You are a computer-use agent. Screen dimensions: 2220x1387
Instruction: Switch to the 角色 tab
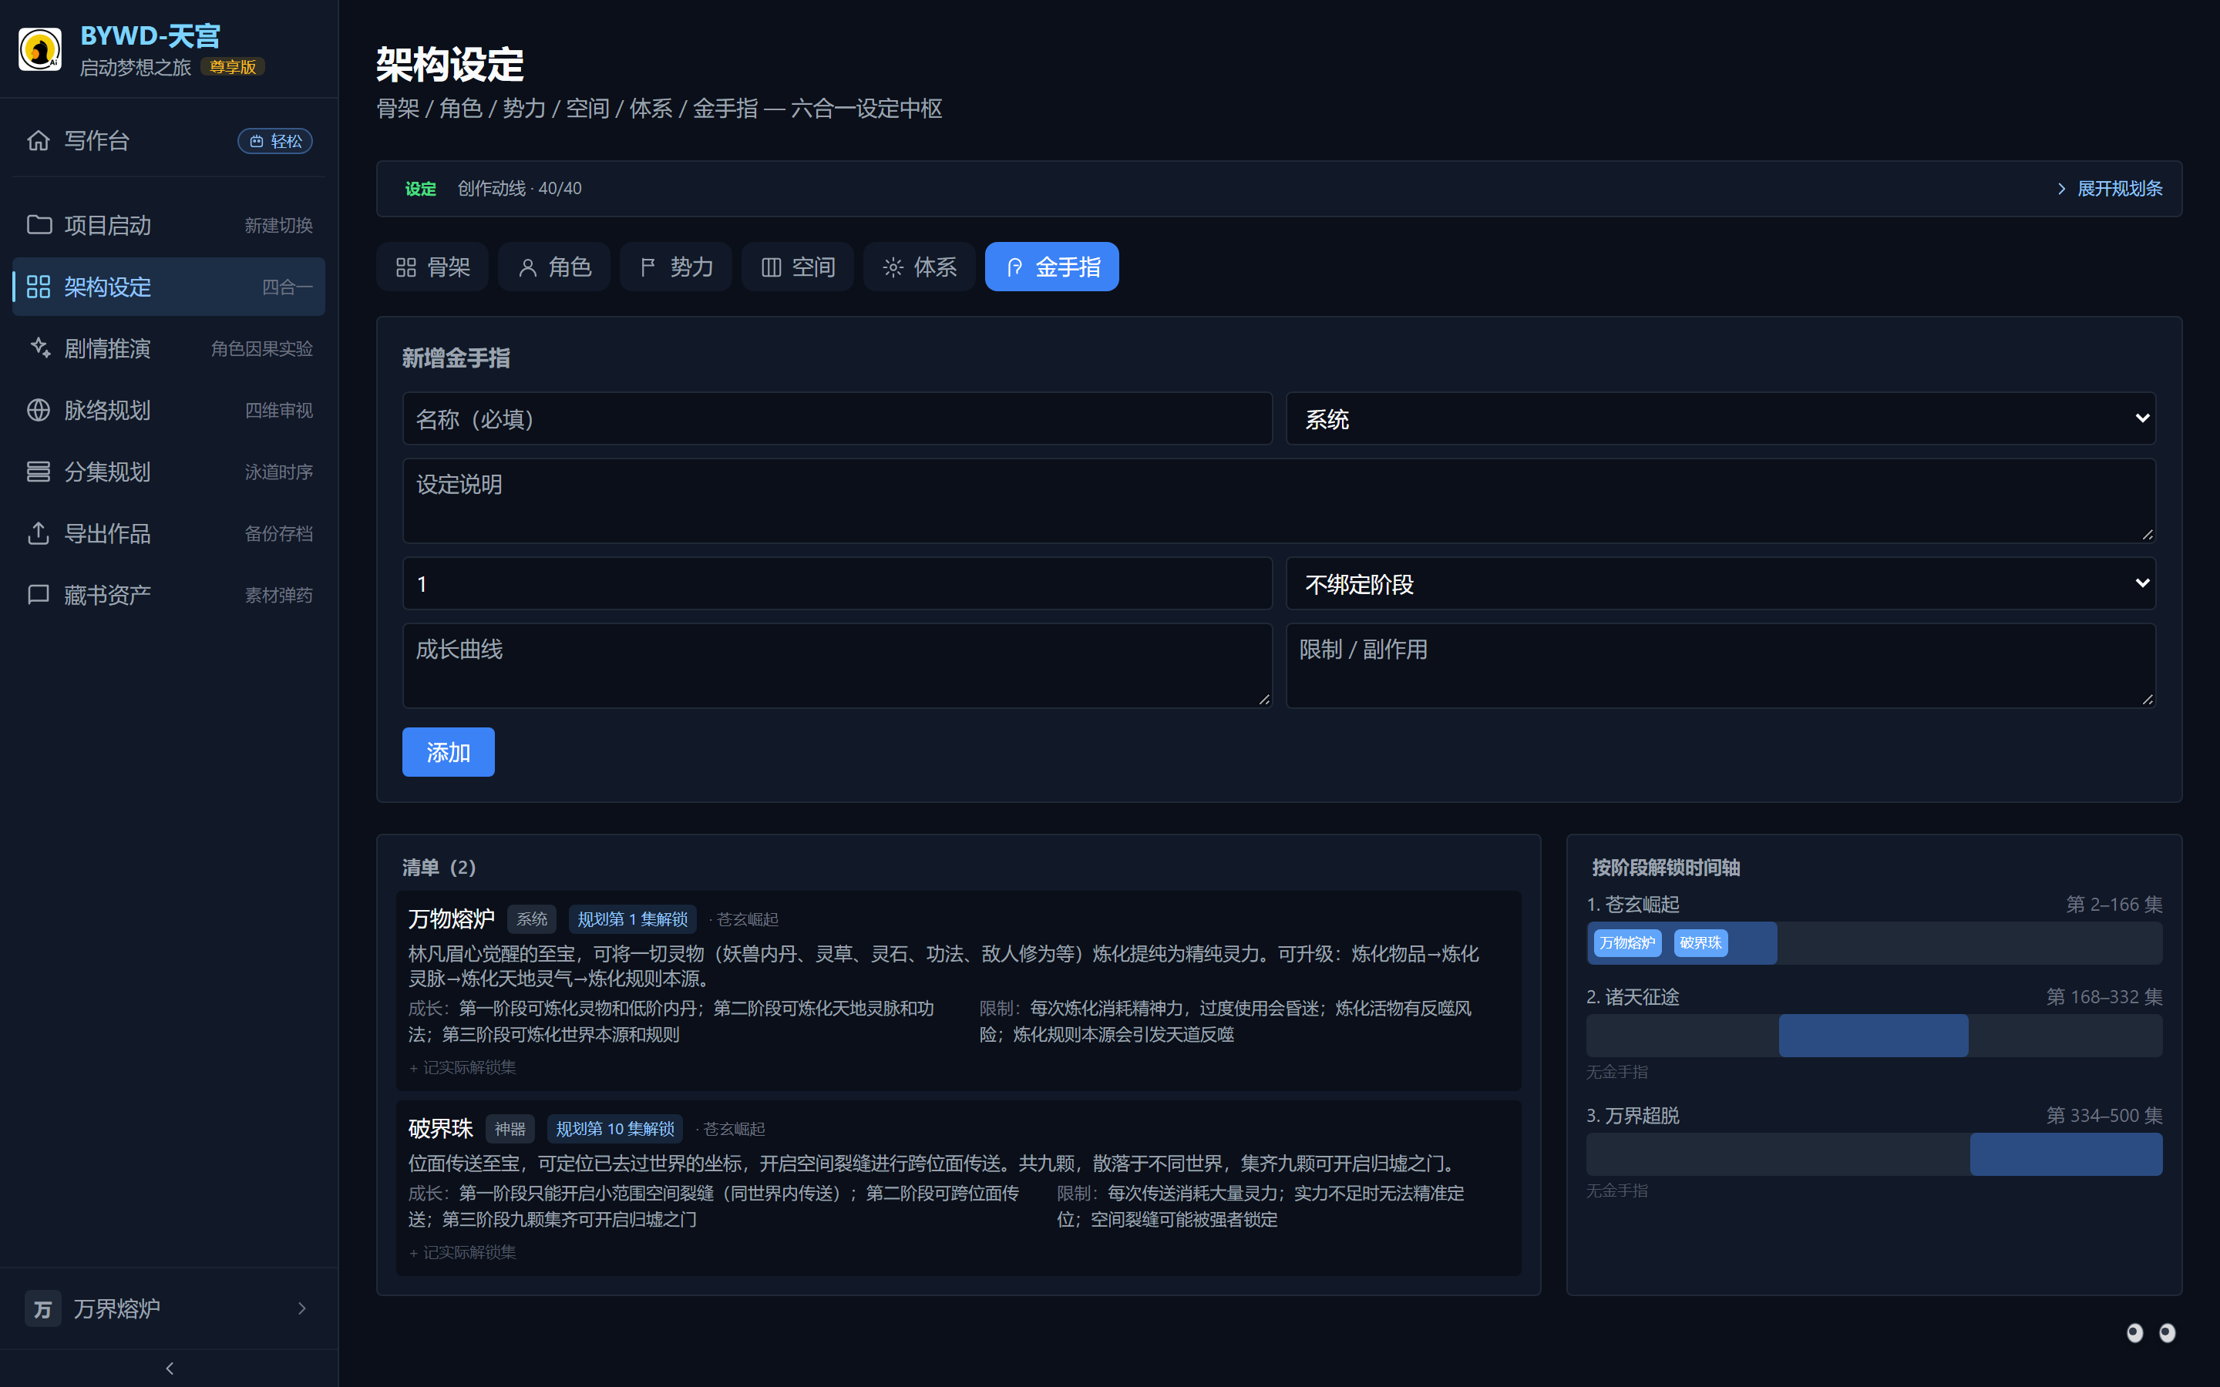click(x=554, y=267)
